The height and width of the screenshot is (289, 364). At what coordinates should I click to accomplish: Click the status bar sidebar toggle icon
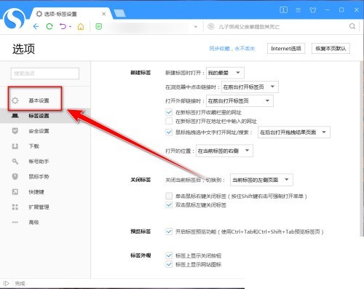click(7, 283)
